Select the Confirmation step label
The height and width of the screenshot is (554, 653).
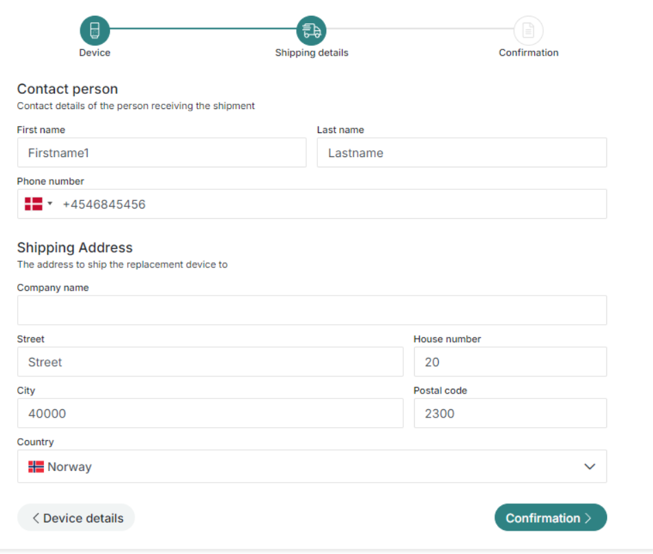point(529,53)
